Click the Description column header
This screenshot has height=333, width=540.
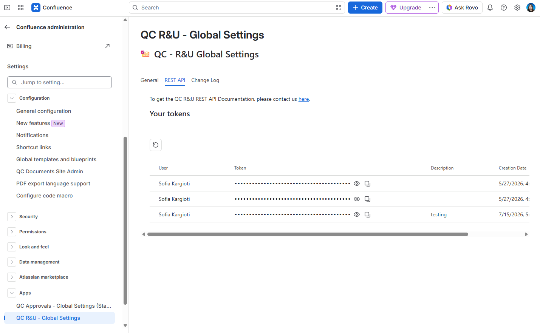tap(442, 168)
